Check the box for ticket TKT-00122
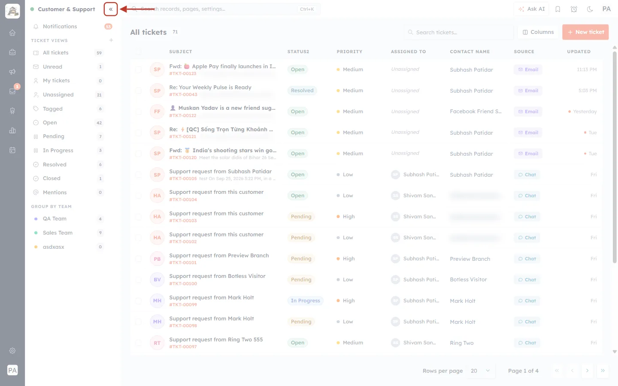Image resolution: width=618 pixels, height=386 pixels. tap(138, 112)
